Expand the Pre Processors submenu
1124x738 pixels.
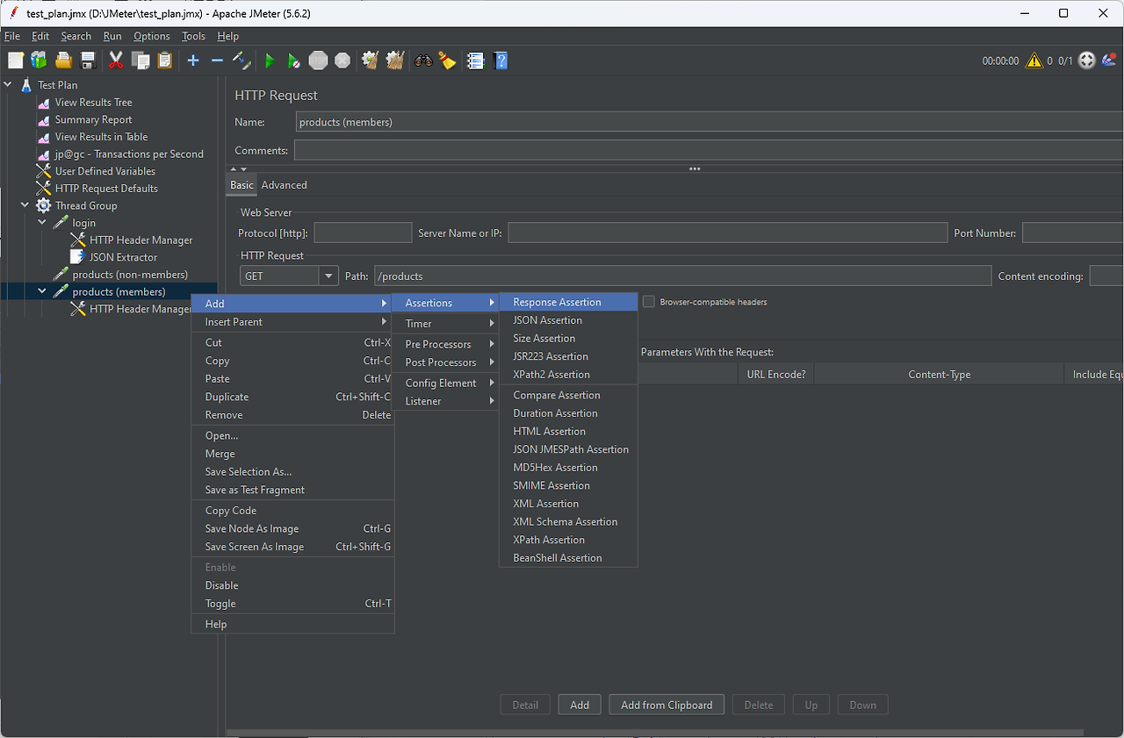coord(445,344)
